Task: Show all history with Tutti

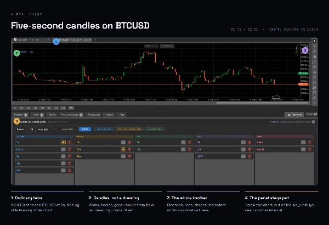Action: 63,108
